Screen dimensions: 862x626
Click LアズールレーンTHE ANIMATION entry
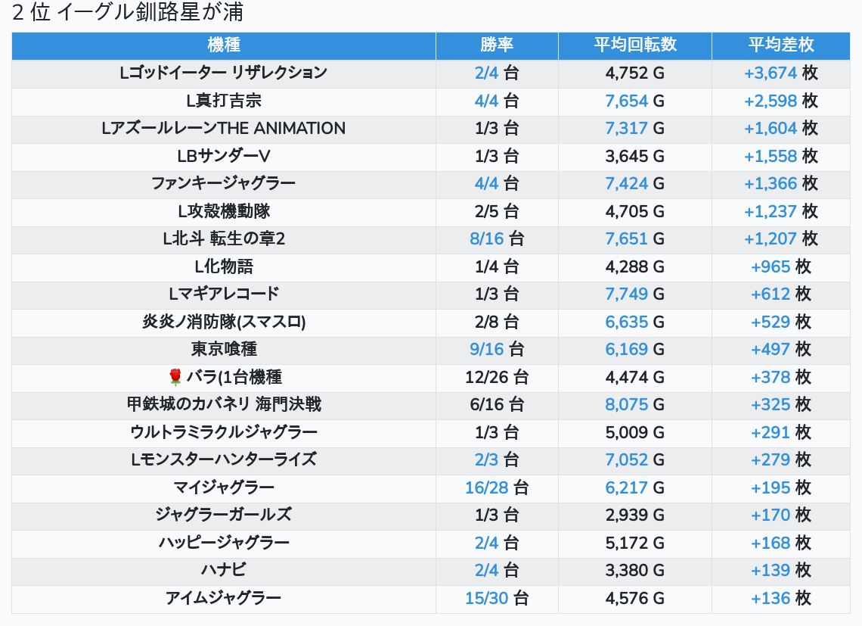pos(224,129)
